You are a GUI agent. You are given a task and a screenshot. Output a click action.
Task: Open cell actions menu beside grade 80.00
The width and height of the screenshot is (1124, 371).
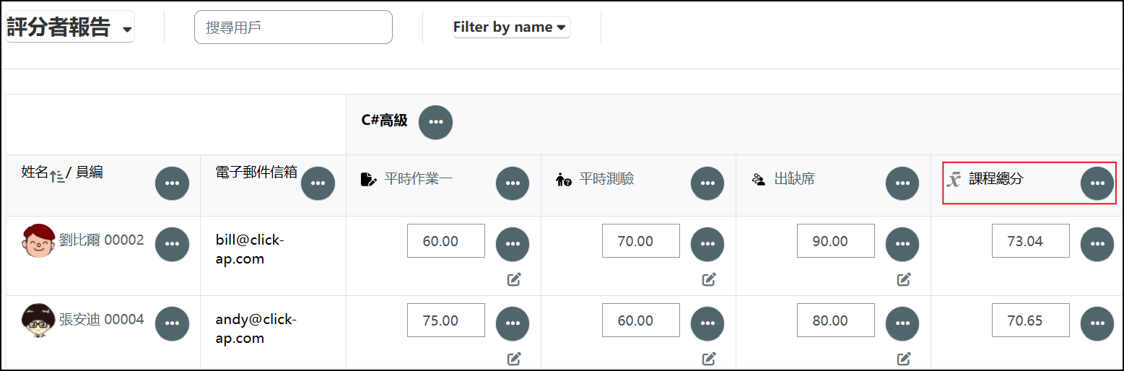point(902,323)
